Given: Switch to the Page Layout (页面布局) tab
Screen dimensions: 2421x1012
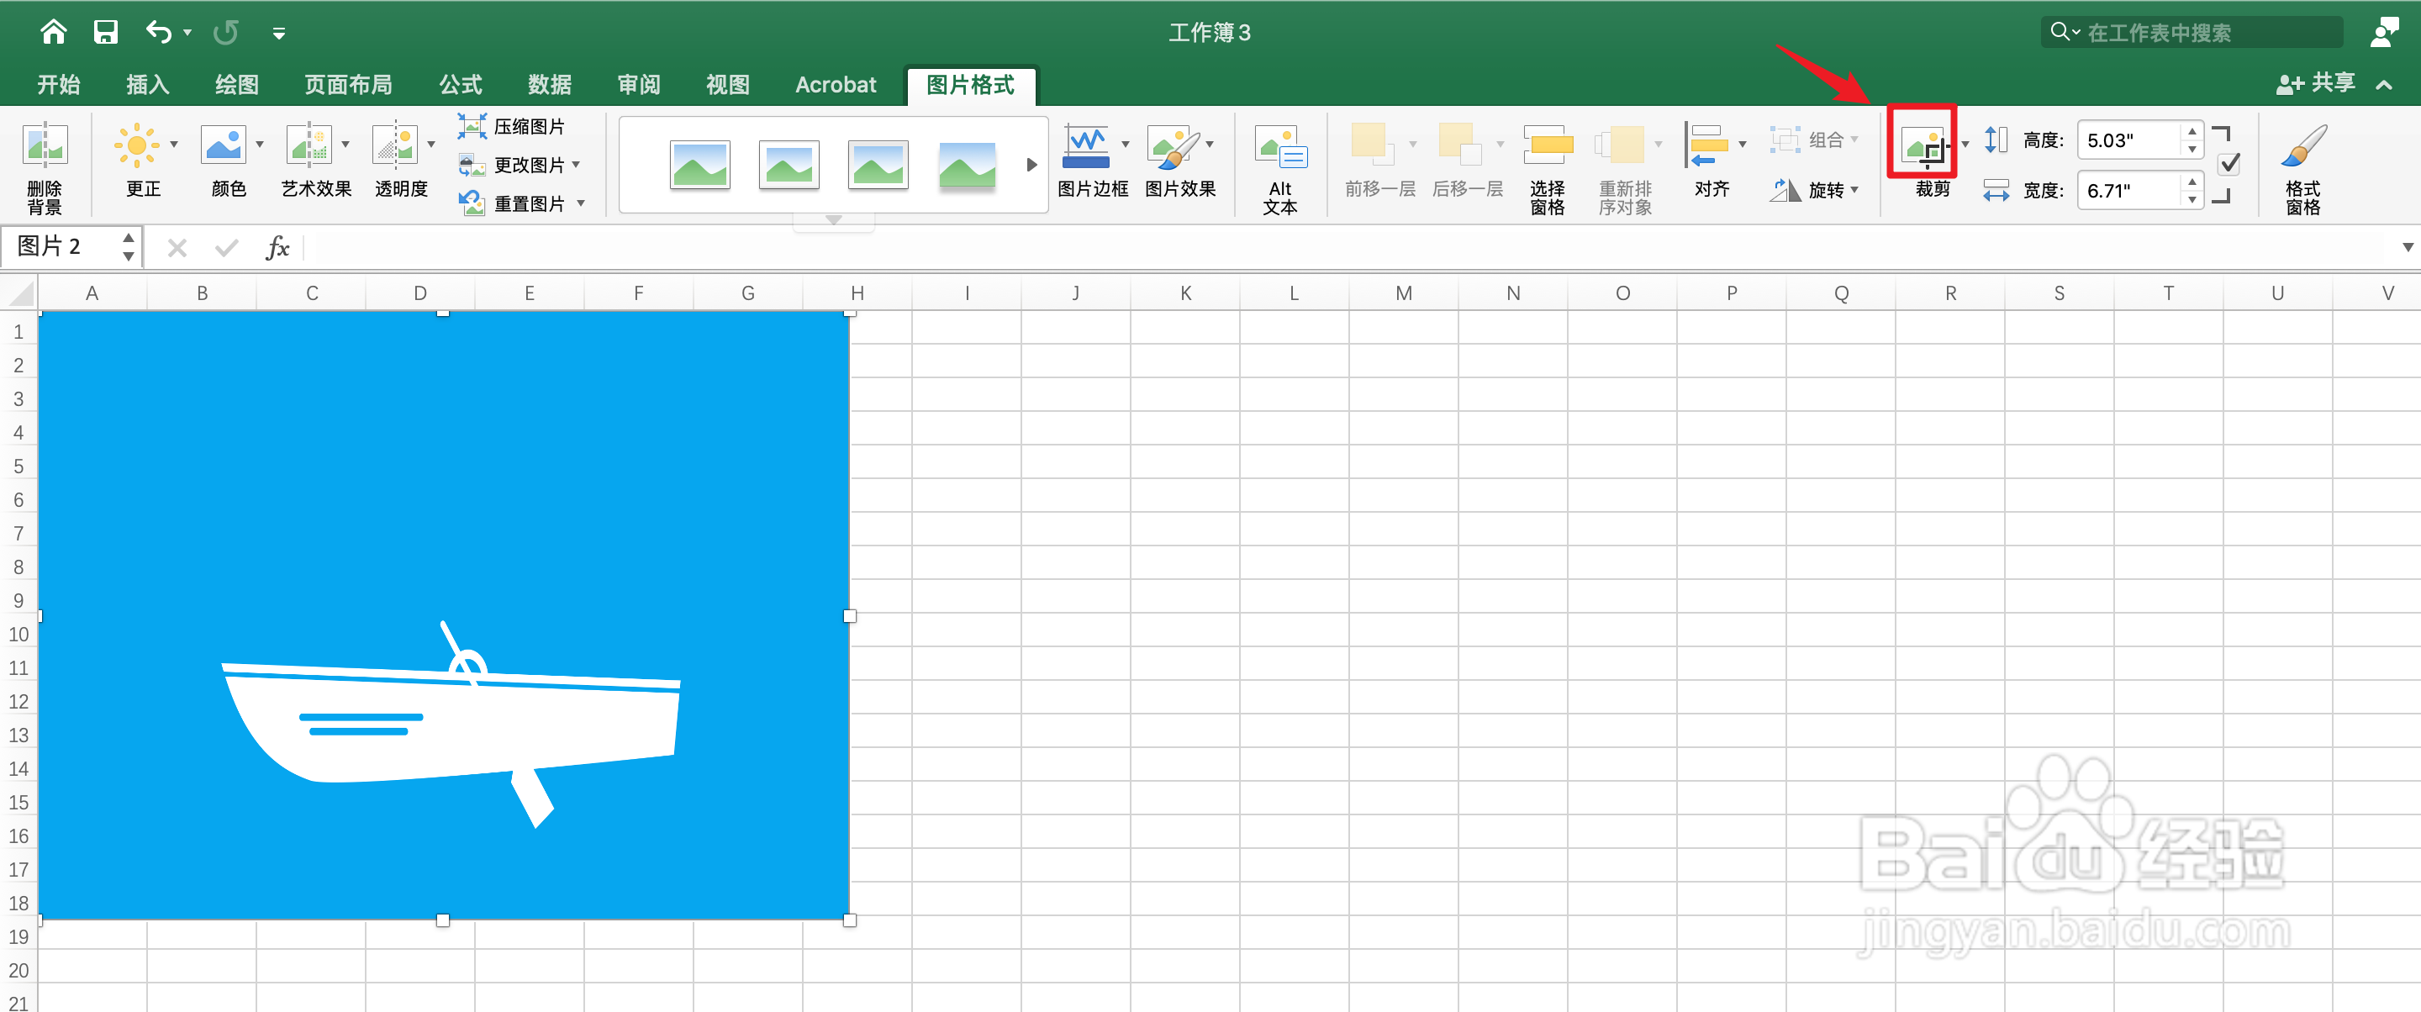Looking at the screenshot, I should [x=348, y=85].
